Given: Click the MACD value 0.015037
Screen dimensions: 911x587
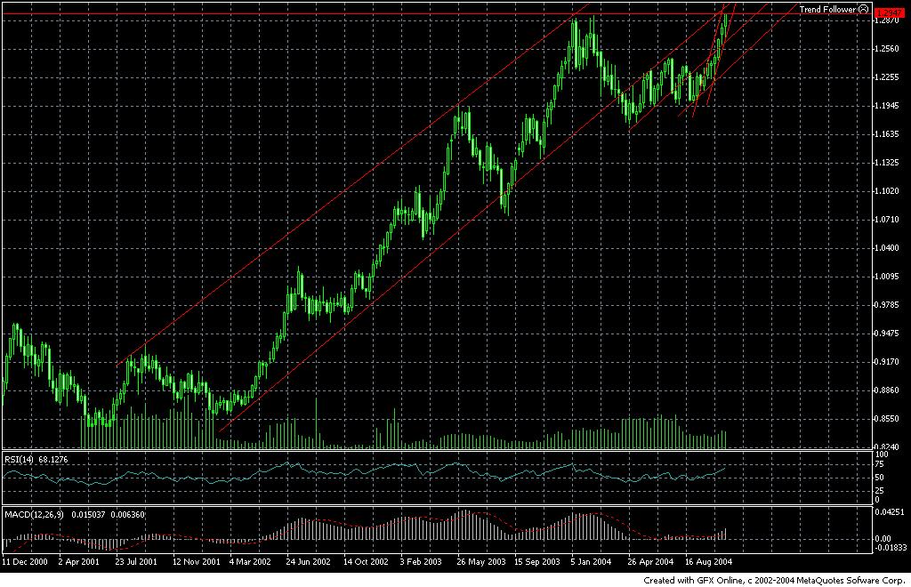Looking at the screenshot, I should coord(89,515).
